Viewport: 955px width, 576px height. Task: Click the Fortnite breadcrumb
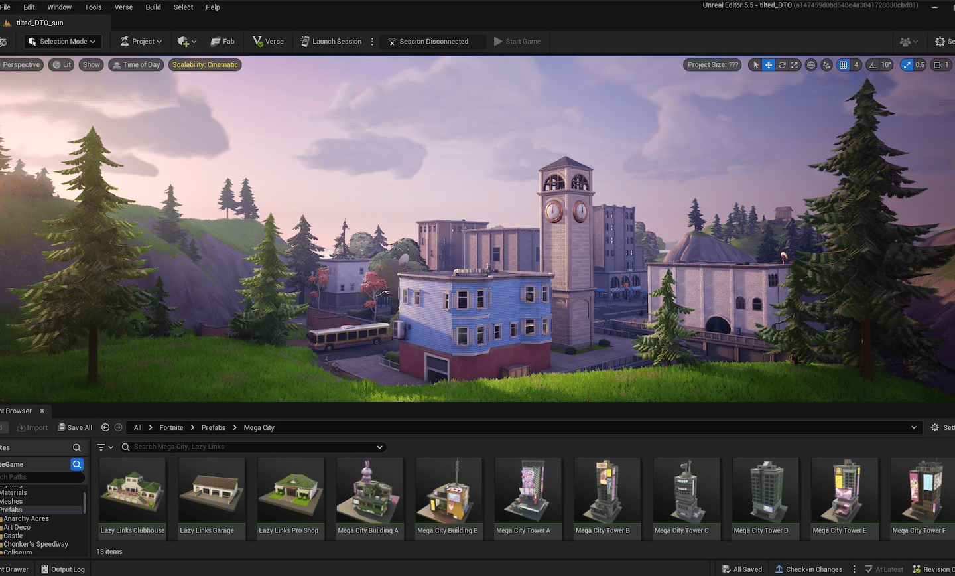click(x=171, y=428)
